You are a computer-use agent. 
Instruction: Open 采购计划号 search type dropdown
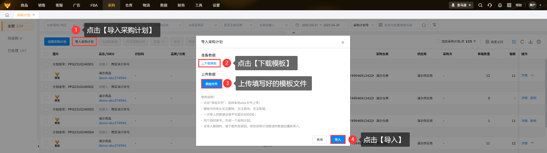[364, 25]
